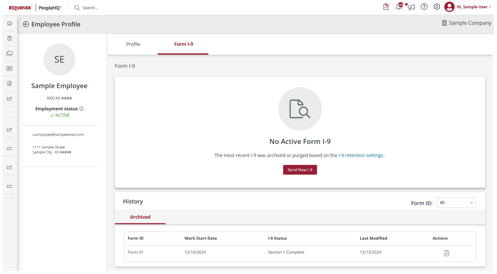Open the megaphone announcements icon
The image size is (497, 274).
(x=411, y=7)
